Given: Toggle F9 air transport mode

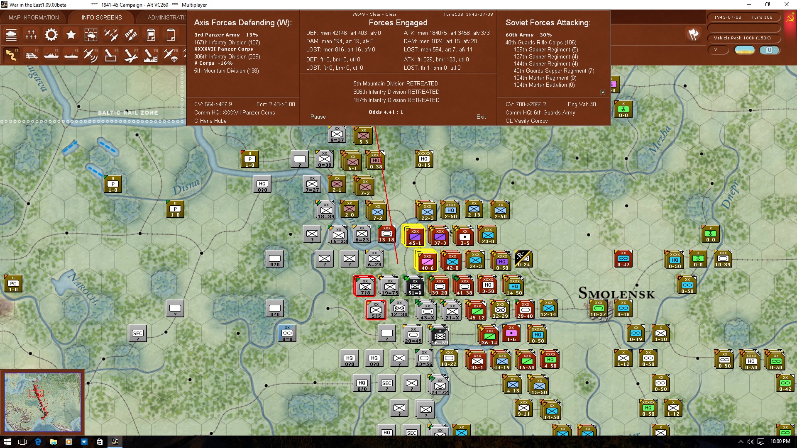Looking at the screenshot, I should 171,55.
